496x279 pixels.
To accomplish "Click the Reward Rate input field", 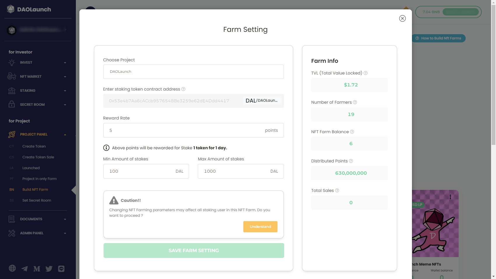I will [184, 130].
